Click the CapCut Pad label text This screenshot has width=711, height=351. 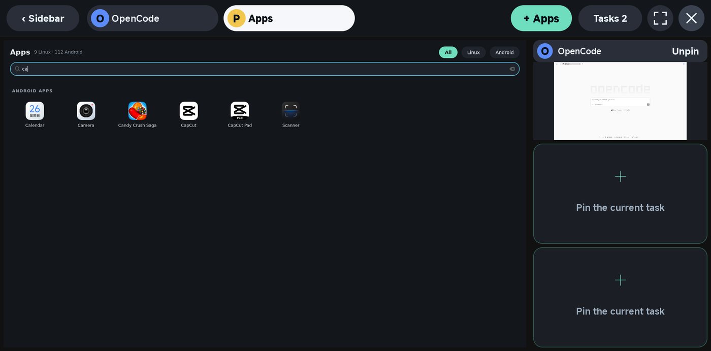tap(240, 125)
